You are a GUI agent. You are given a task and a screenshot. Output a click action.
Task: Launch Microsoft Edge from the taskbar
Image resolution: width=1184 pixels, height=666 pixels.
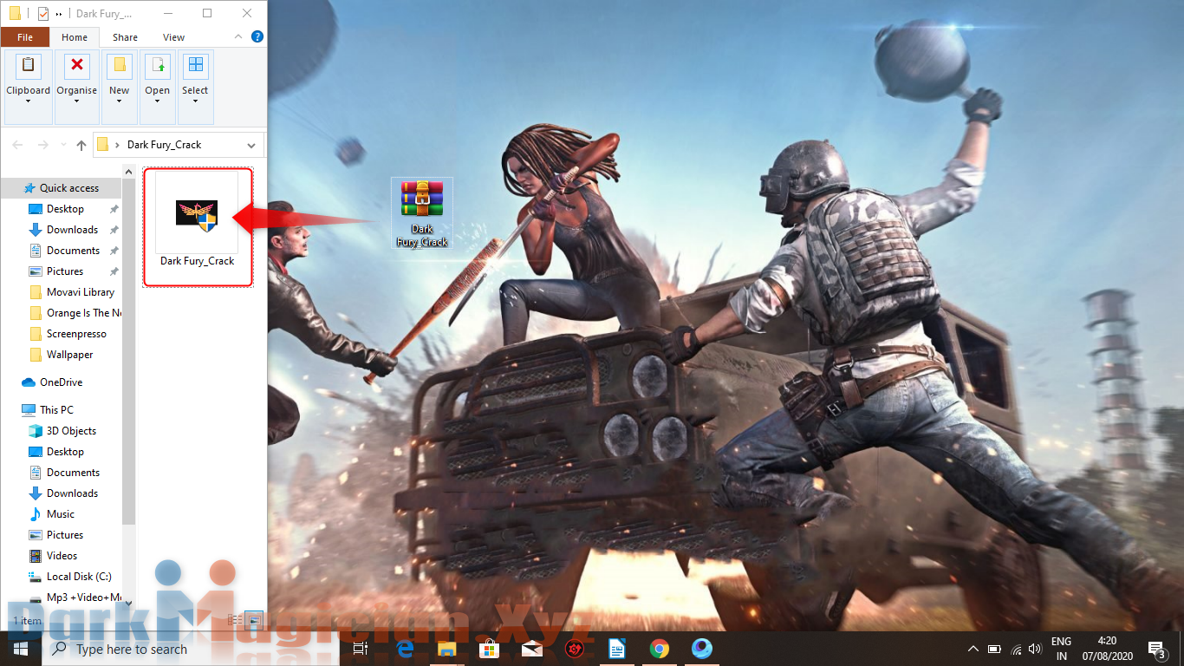click(404, 649)
